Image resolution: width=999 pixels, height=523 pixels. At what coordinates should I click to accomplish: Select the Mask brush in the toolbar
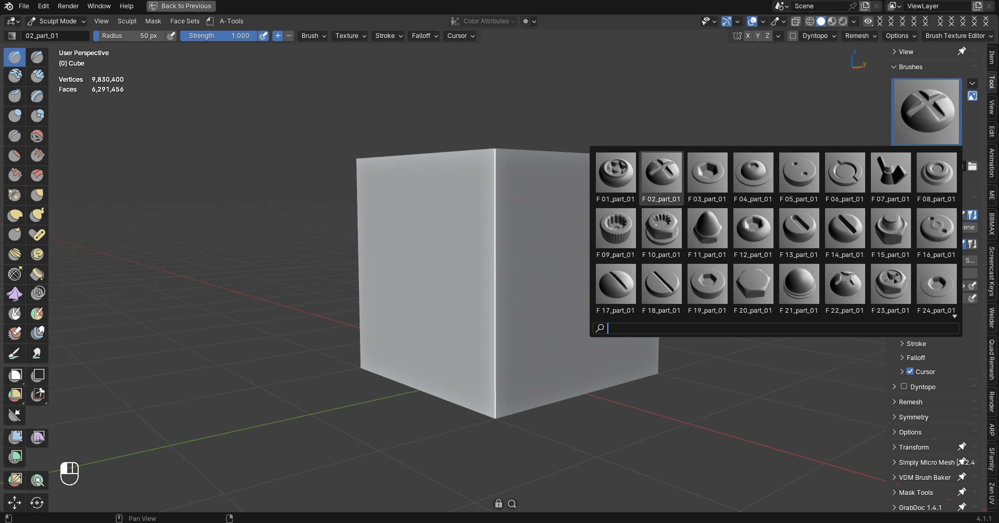click(14, 313)
